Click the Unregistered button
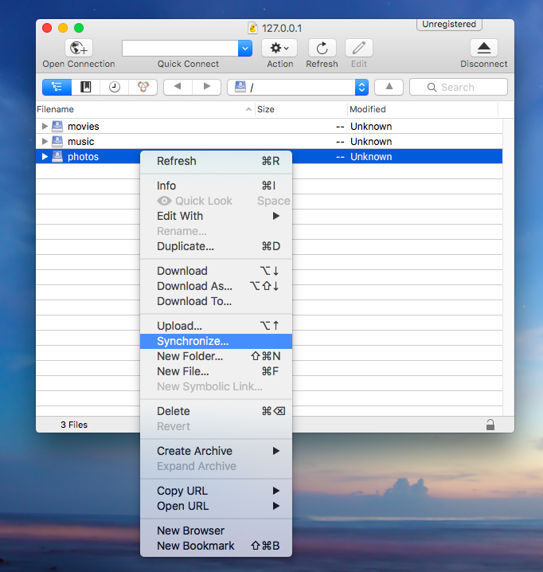This screenshot has height=572, width=543. pos(449,25)
